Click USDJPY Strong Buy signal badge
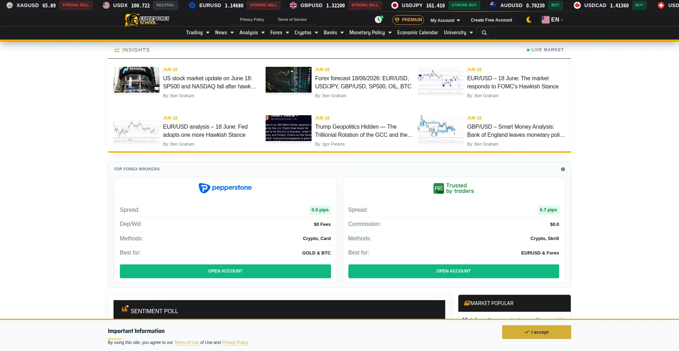679x351 pixels. point(464,5)
